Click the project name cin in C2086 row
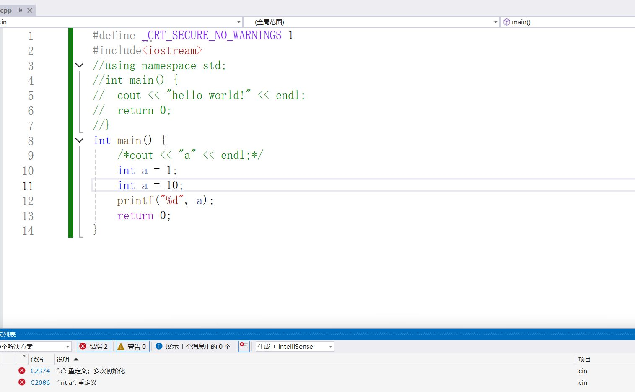Viewport: 635px width, 392px height. [x=583, y=383]
